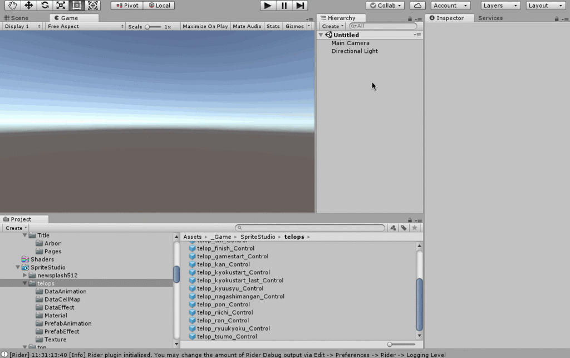Open Hierarchy Create dropdown

click(x=332, y=26)
